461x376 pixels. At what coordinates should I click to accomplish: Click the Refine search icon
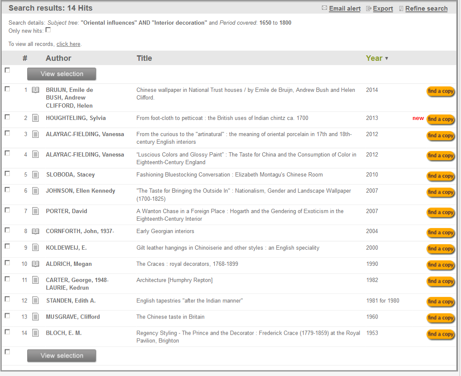[401, 9]
